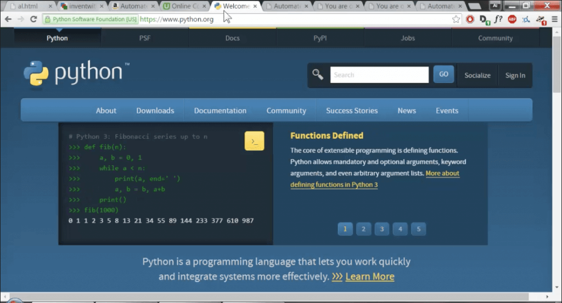Select slide 5 in the code carousel
This screenshot has width=562, height=303.
[x=418, y=229]
